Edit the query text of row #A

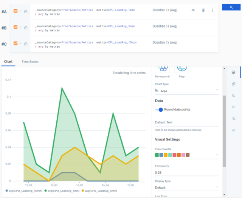[85, 12]
